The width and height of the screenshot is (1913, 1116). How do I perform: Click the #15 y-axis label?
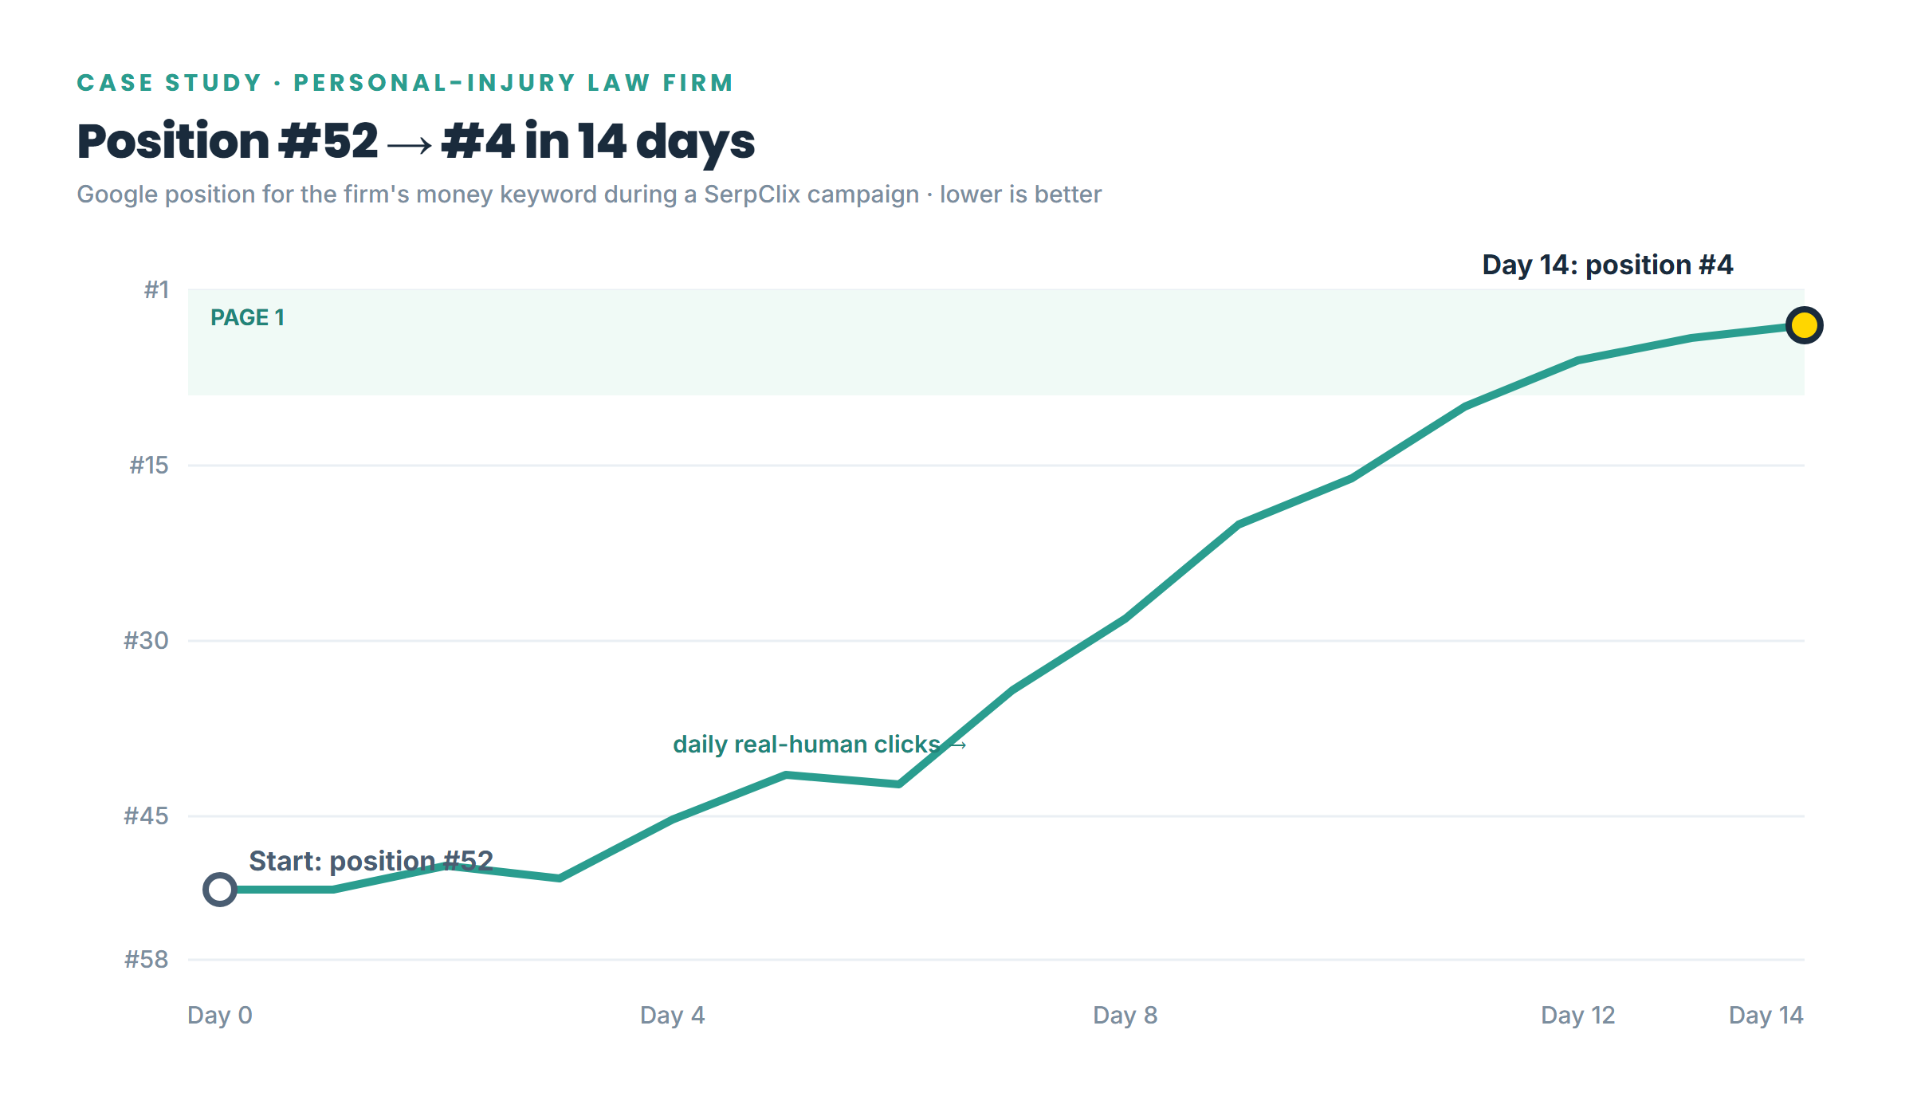[x=149, y=465]
